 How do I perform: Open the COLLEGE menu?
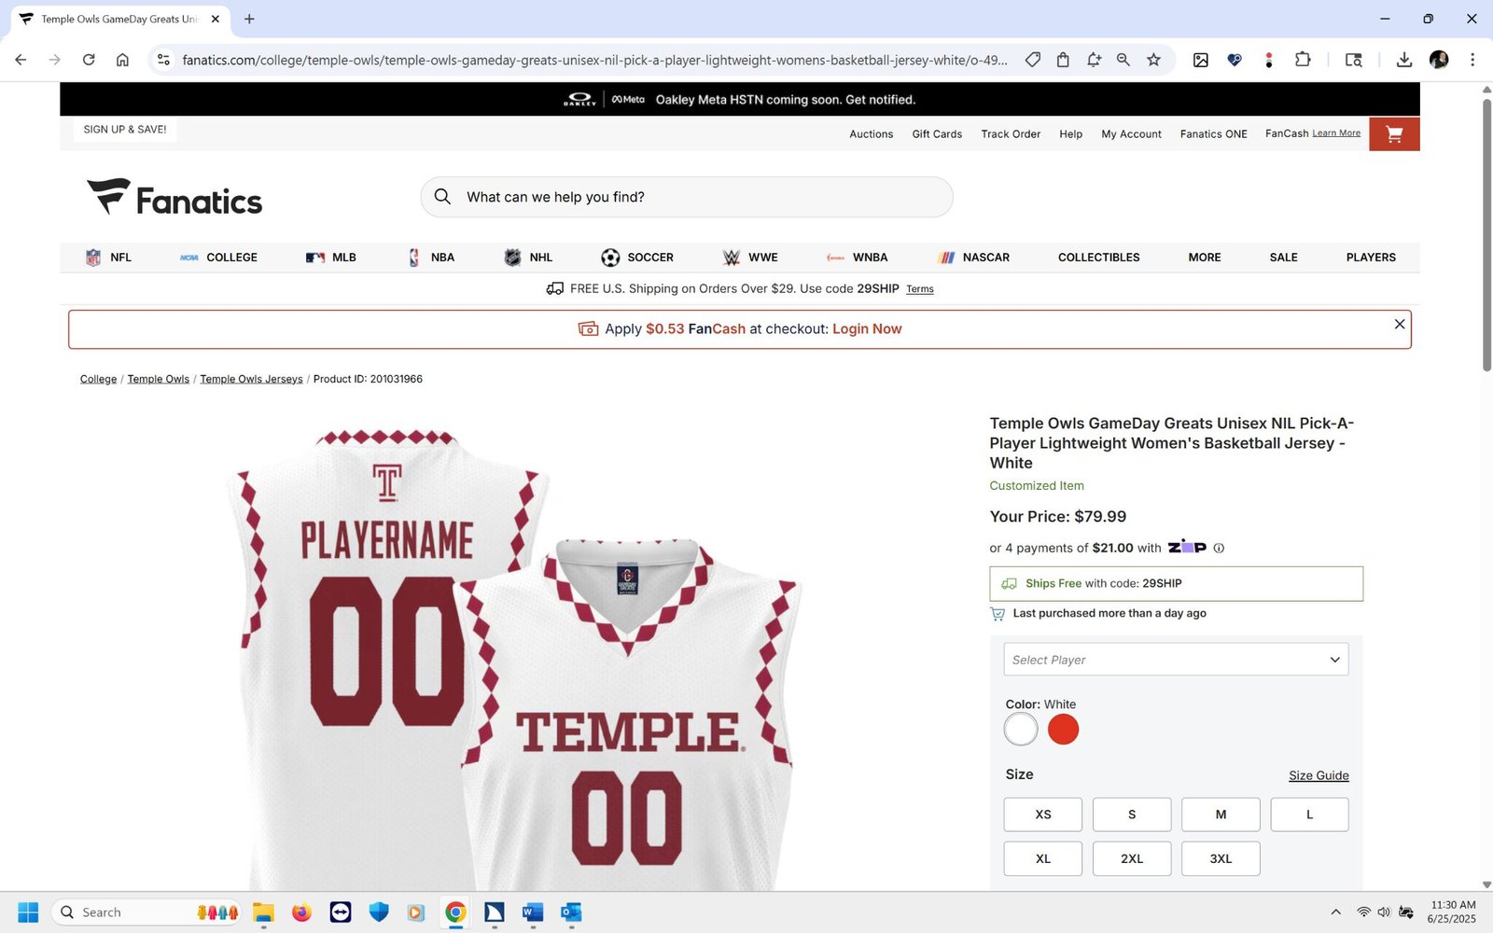click(218, 258)
